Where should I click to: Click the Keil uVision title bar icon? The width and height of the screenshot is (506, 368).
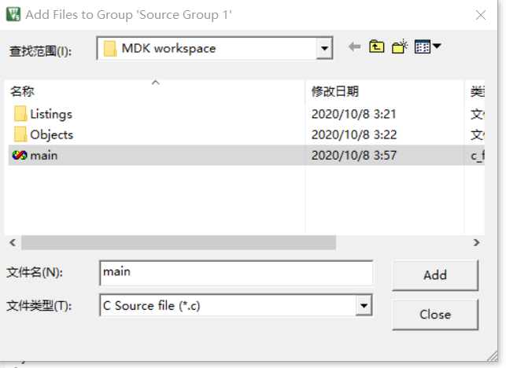(x=13, y=14)
